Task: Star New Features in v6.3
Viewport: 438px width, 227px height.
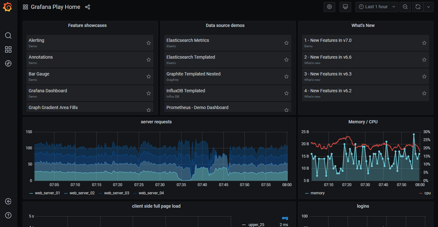Action: click(x=424, y=76)
